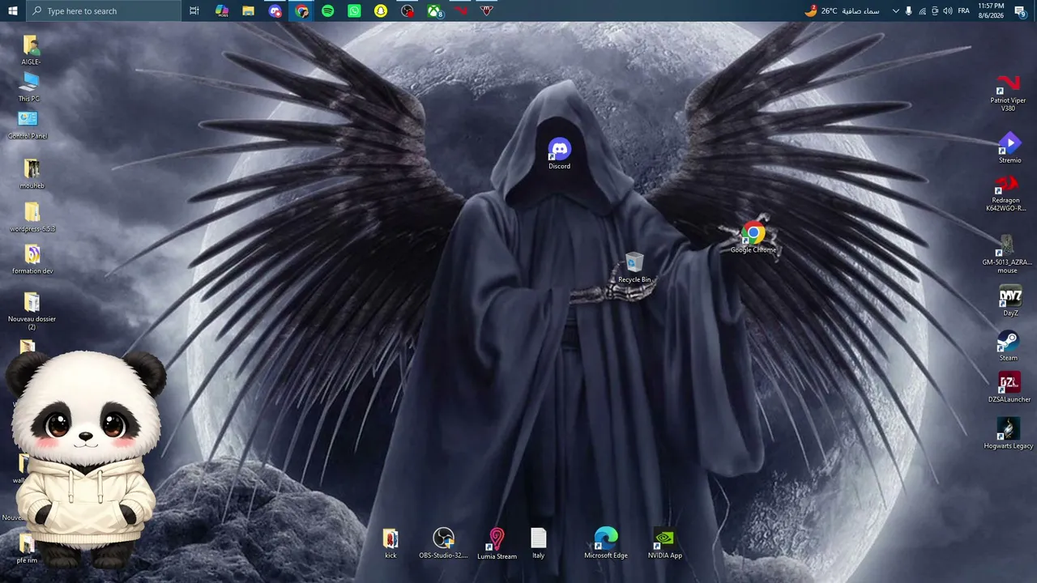The image size is (1037, 583).
Task: Open the Windows Start menu
Action: 13,11
